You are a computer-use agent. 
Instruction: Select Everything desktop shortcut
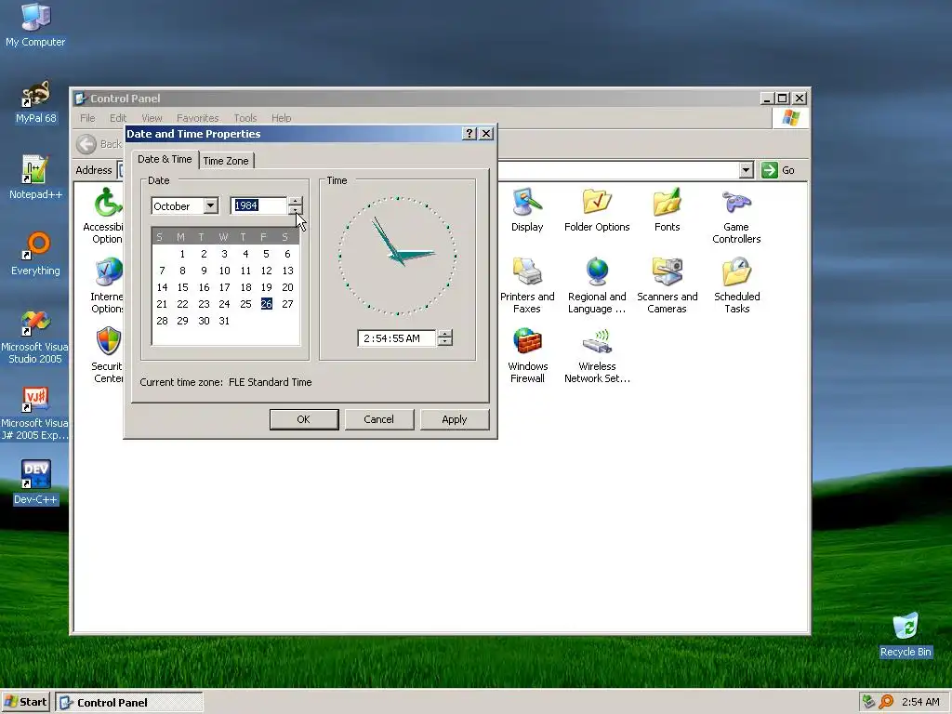coord(35,254)
